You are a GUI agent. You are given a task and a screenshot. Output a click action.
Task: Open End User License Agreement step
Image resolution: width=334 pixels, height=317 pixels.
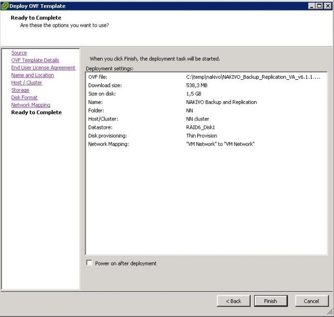(43, 68)
